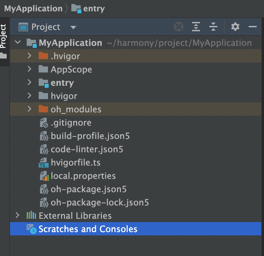Expand the hvigor folder chevron
264x256 pixels.
(x=29, y=95)
